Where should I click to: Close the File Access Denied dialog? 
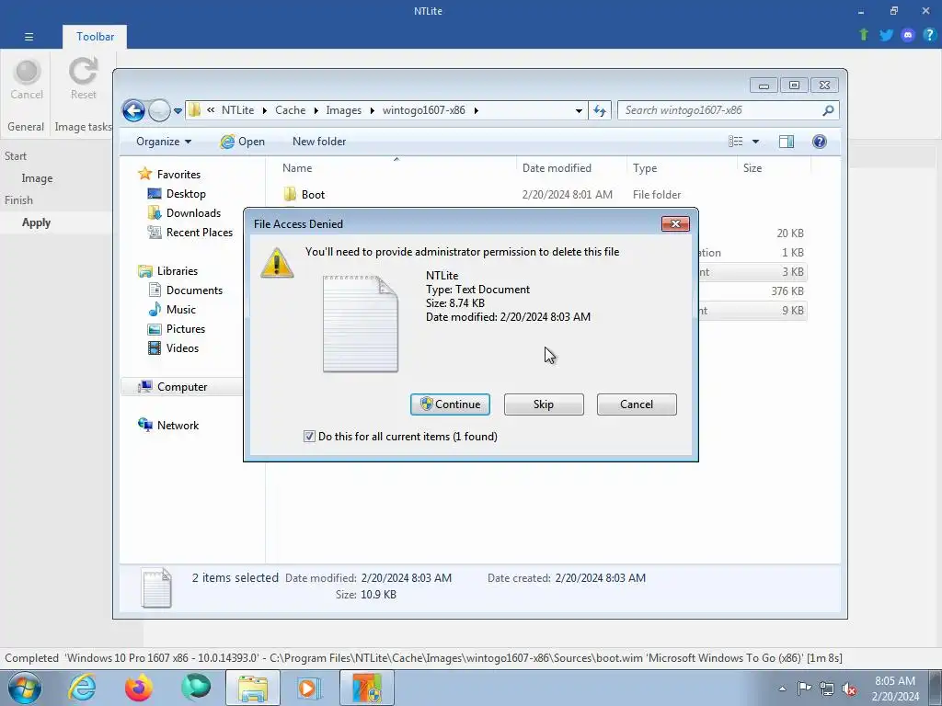coord(675,223)
